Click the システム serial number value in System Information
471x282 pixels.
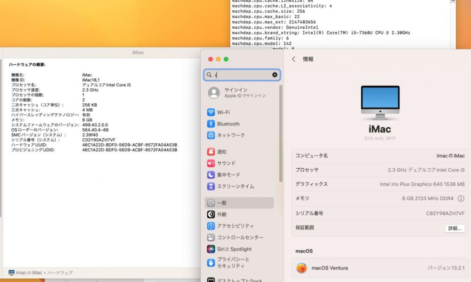click(x=98, y=140)
